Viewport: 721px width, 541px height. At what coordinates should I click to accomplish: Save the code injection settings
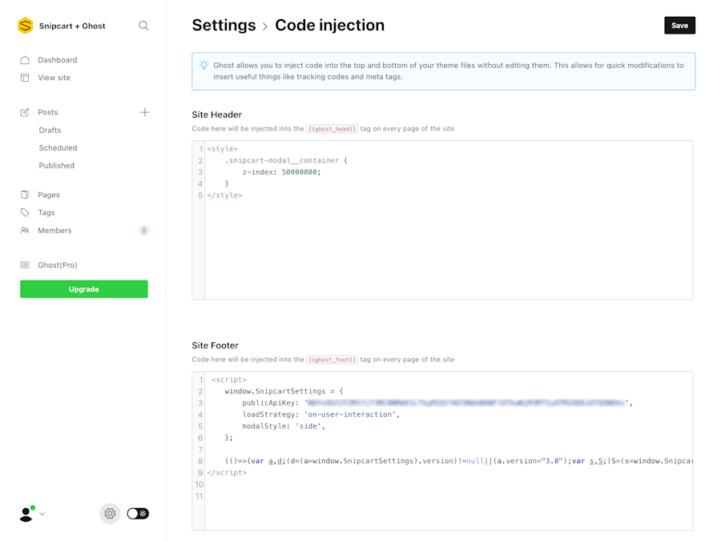click(x=679, y=26)
